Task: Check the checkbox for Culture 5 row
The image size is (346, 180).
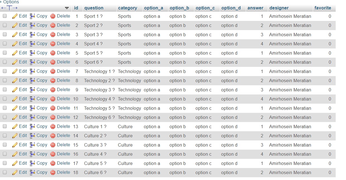Action: click(5, 163)
